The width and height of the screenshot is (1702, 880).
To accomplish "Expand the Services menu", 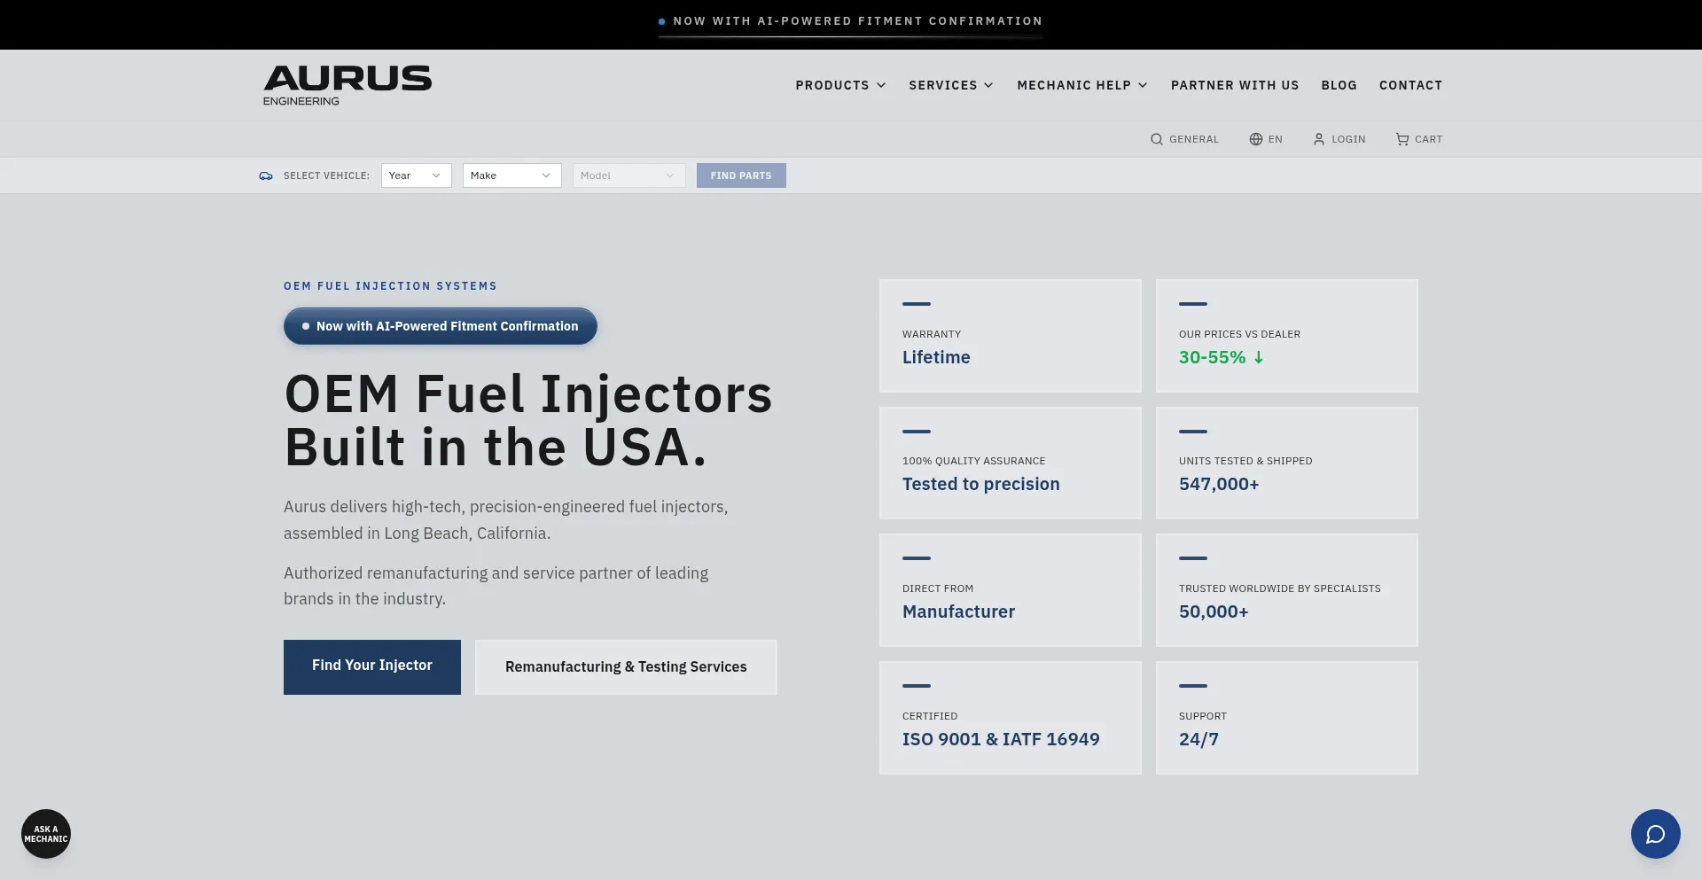I will pyautogui.click(x=951, y=85).
